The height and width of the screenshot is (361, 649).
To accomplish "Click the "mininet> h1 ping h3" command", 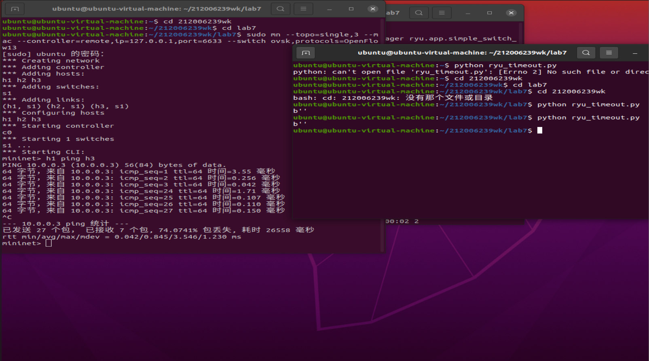I will pos(49,158).
